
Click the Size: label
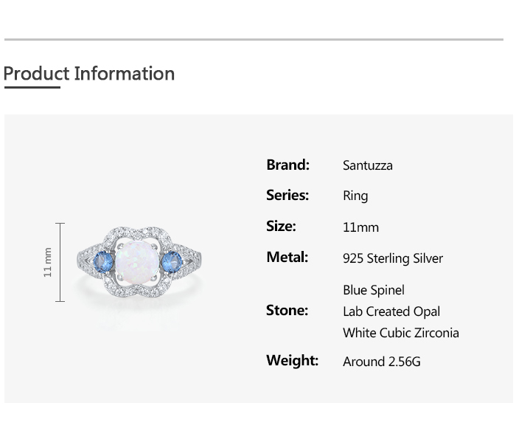point(281,227)
